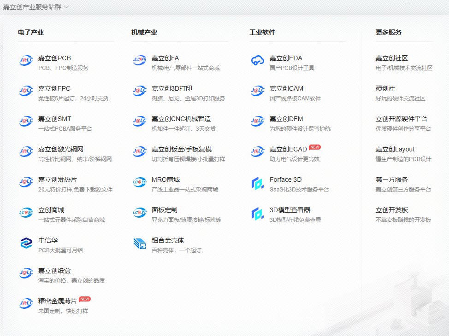Image resolution: width=449 pixels, height=336 pixels.
Task: Click the 3D模型查看器 icon
Action: [257, 213]
